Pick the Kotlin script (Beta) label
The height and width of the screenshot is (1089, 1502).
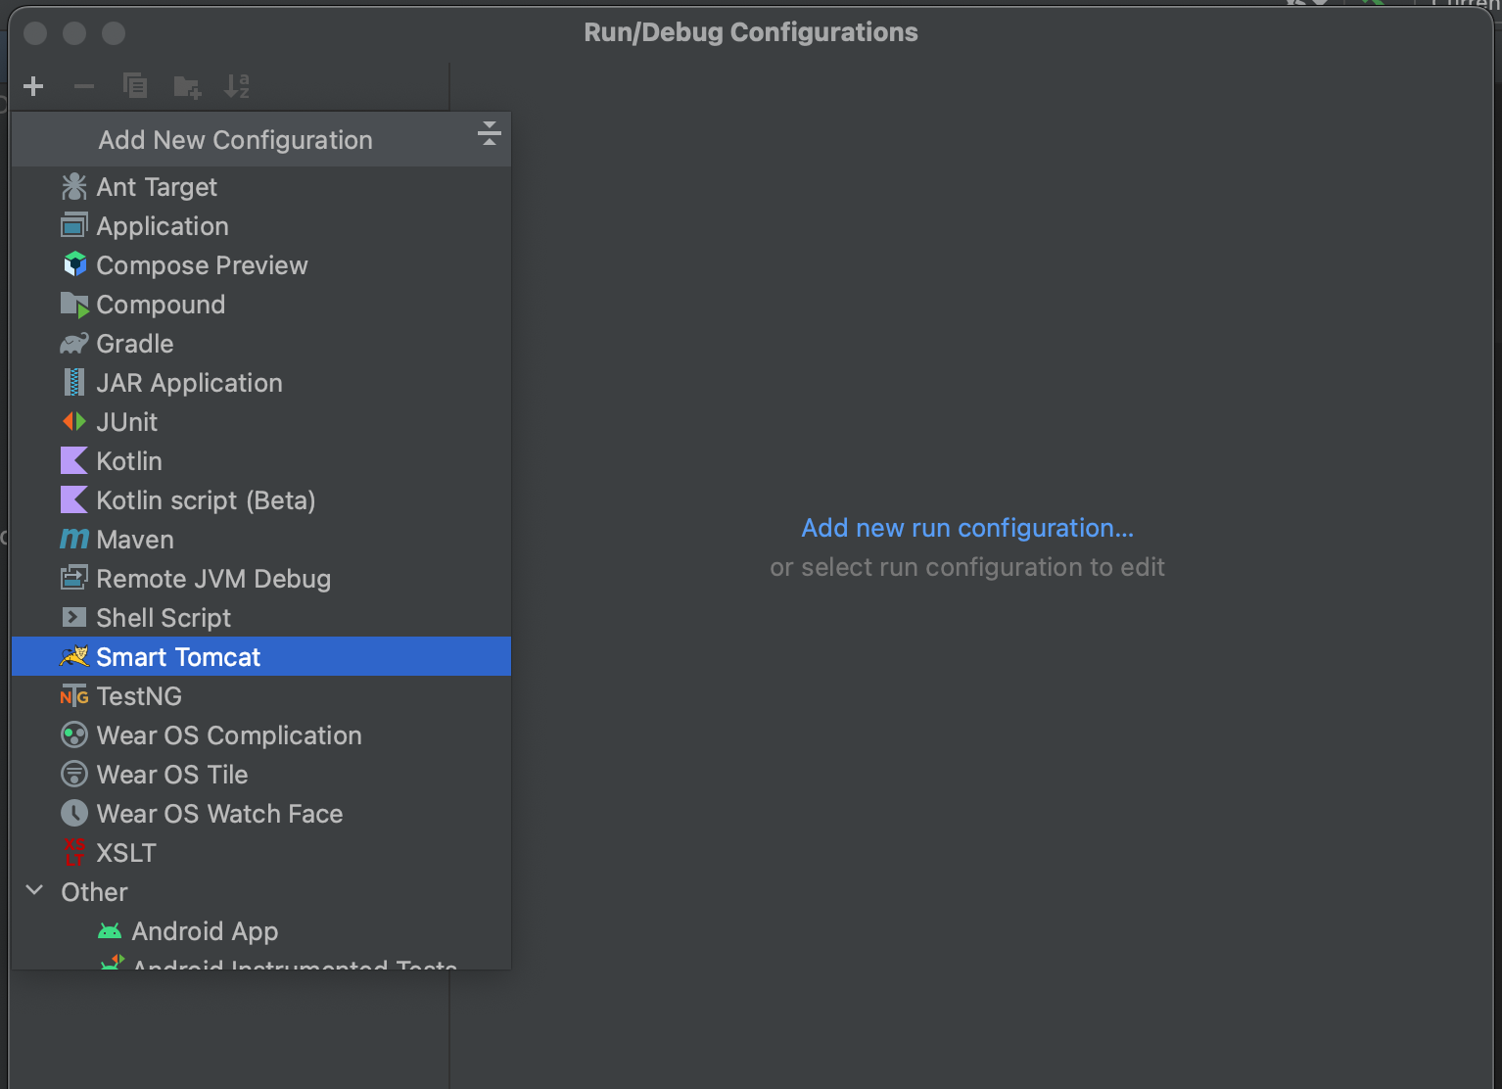click(206, 500)
